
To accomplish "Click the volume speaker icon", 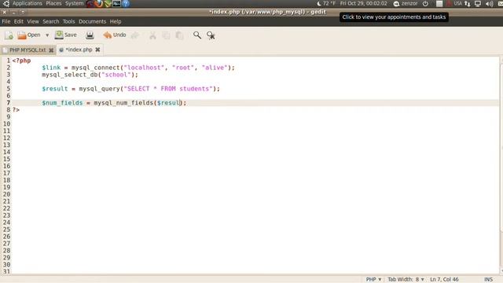I will click(x=489, y=3).
